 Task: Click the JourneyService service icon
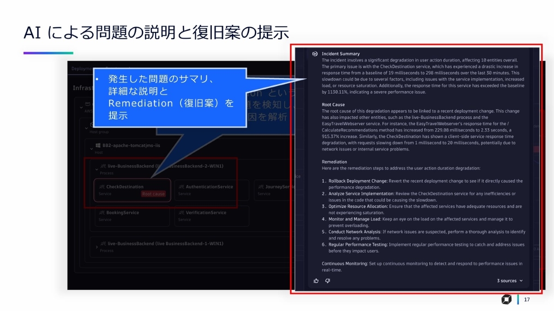tap(261, 187)
